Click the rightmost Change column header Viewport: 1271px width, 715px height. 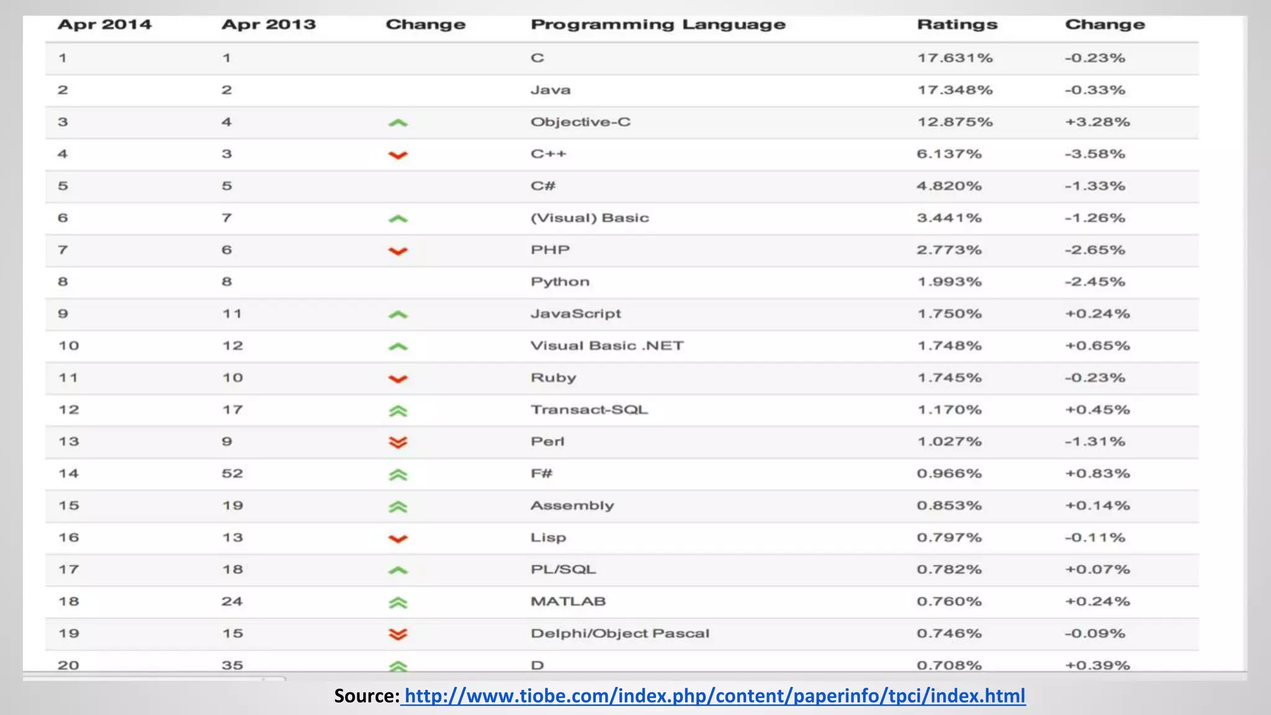pyautogui.click(x=1105, y=25)
